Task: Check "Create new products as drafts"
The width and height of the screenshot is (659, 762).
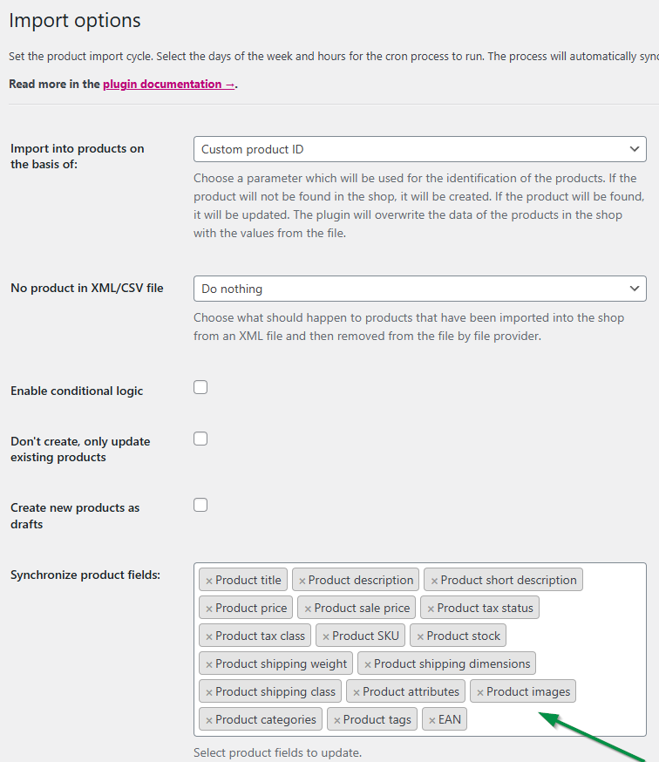Action: coord(200,505)
